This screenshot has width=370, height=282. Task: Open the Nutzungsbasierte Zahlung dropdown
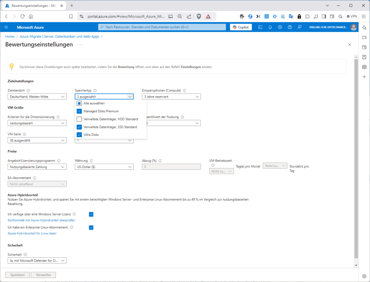point(37,167)
